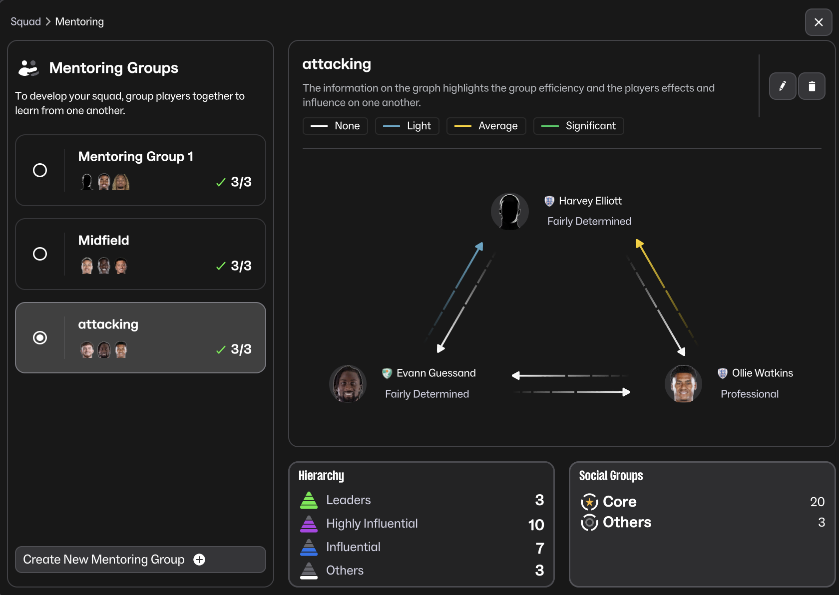The image size is (839, 595).
Task: Click the pencil edit group icon
Action: 782,86
